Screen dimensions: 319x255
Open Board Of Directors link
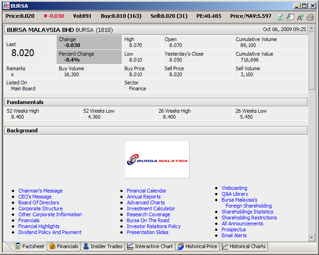coord(39,203)
